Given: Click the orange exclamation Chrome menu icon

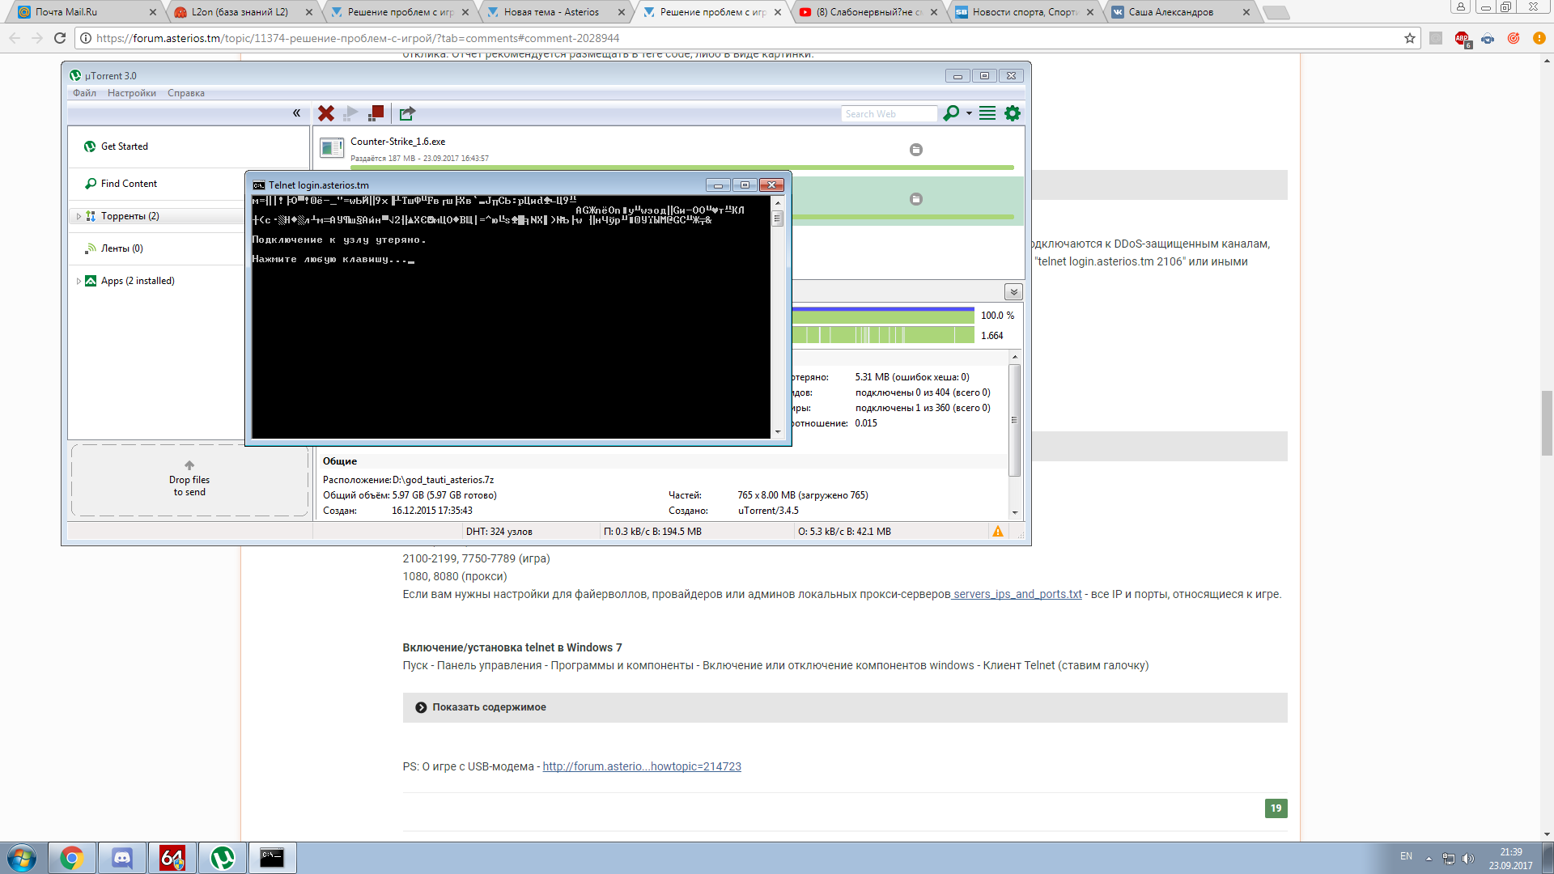Looking at the screenshot, I should pyautogui.click(x=1539, y=38).
